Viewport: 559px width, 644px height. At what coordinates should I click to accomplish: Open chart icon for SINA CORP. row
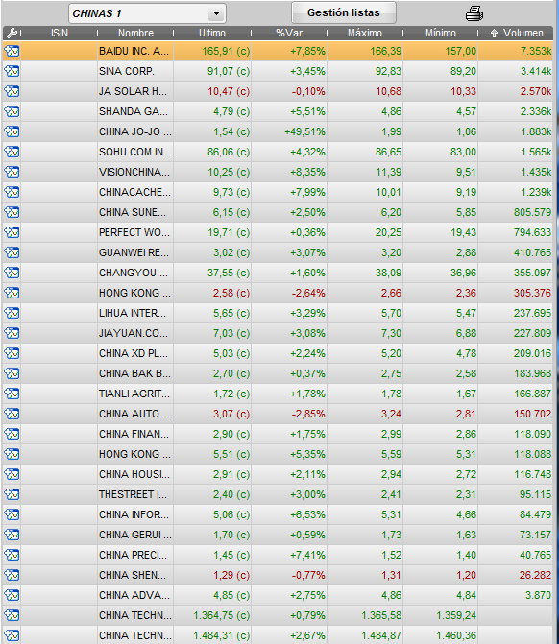pos(12,71)
